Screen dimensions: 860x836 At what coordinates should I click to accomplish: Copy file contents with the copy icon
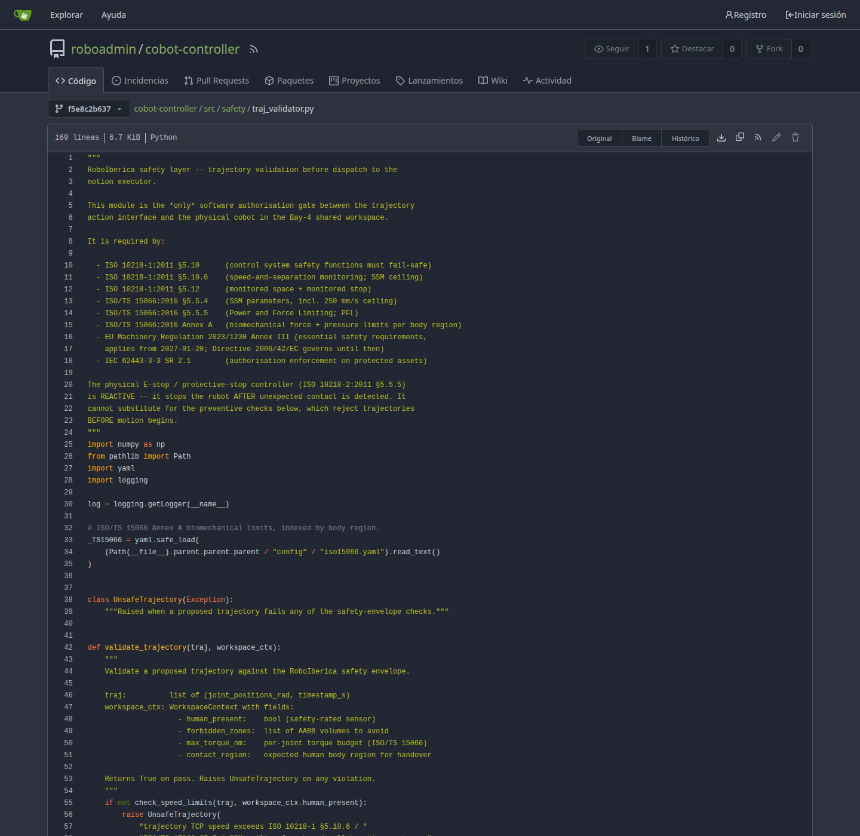[740, 137]
